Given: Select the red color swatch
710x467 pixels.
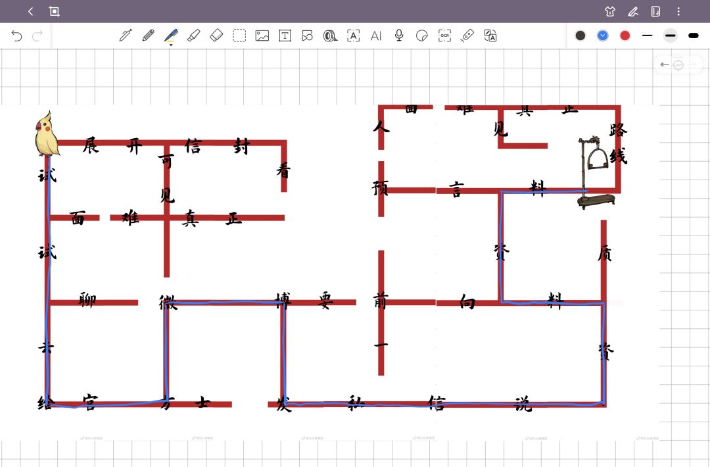Looking at the screenshot, I should [x=625, y=36].
